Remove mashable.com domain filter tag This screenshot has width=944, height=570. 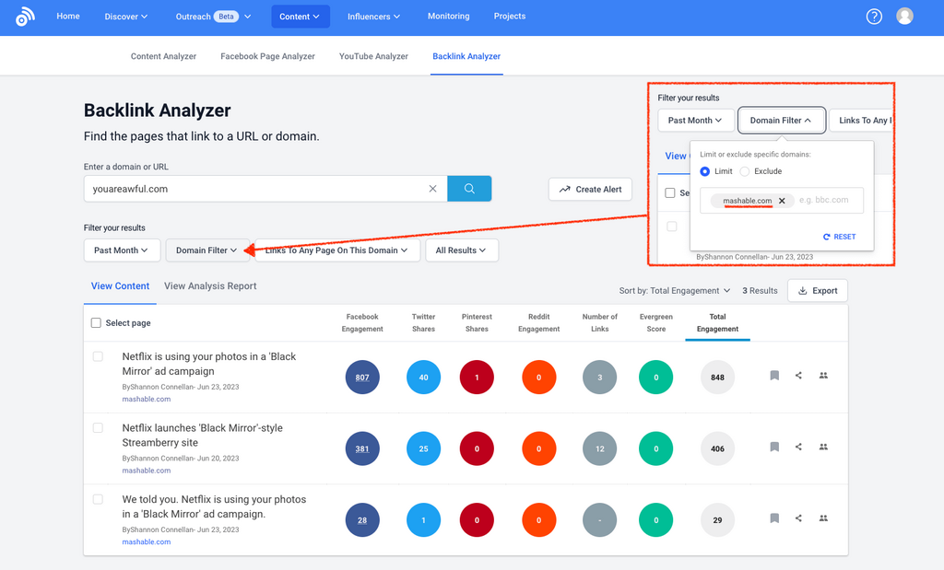[782, 201]
